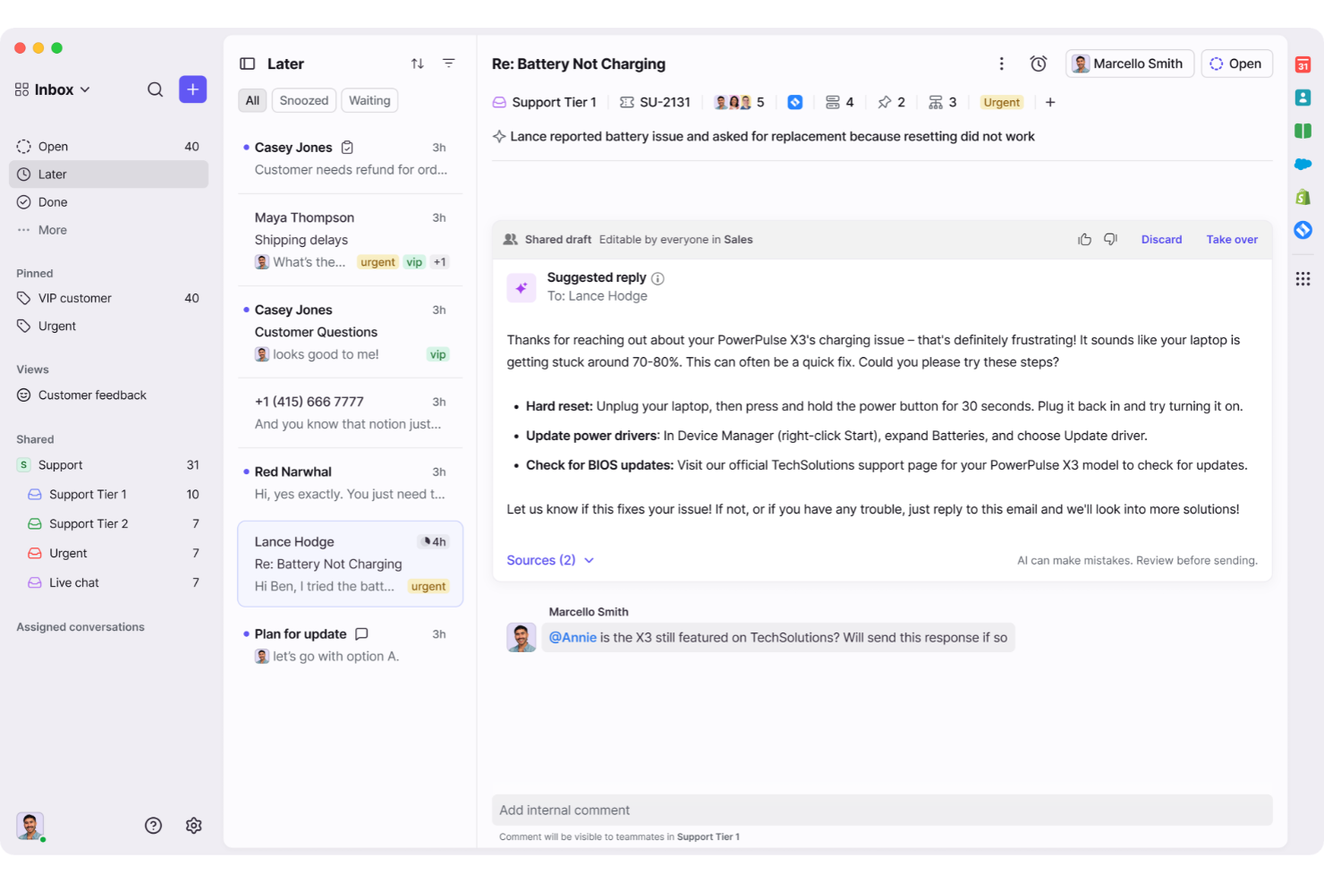
Task: Give the suggested reply a thumbs up
Action: coord(1084,239)
